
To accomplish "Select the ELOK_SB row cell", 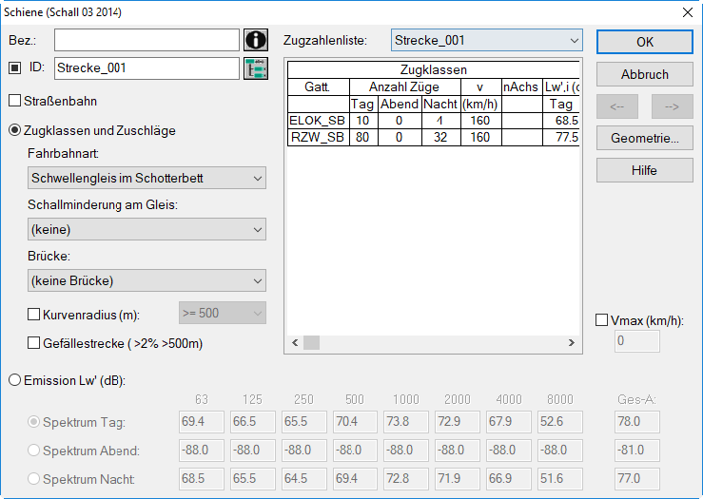I will pyautogui.click(x=318, y=121).
